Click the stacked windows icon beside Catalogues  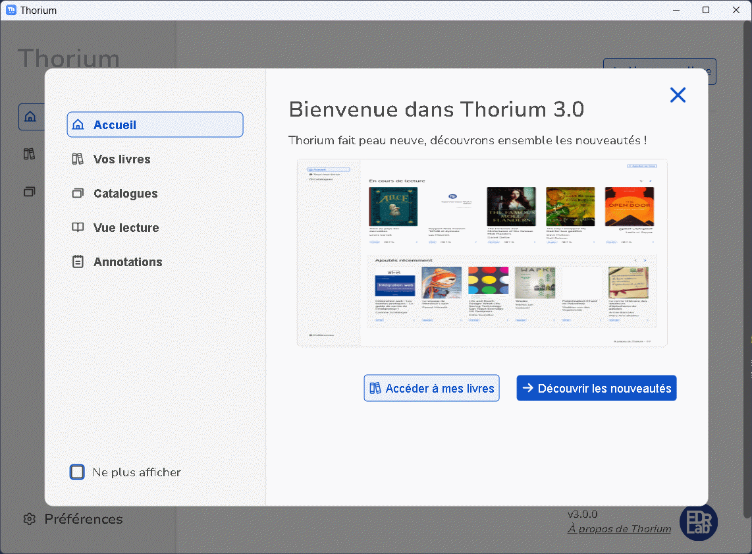tap(78, 193)
